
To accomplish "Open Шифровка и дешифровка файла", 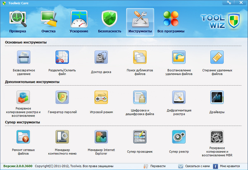I will [140, 98].
